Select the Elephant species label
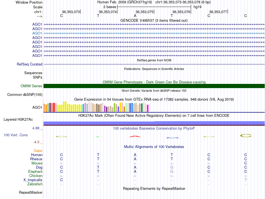 coord(35,171)
